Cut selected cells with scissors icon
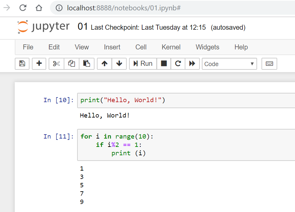Image resolution: width=295 pixels, height=212 pixels. (x=56, y=64)
